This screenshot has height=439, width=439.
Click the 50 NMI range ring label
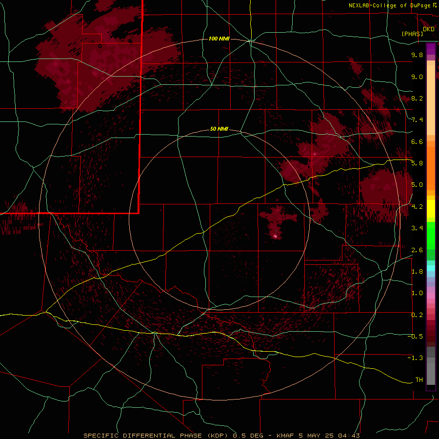click(x=219, y=129)
